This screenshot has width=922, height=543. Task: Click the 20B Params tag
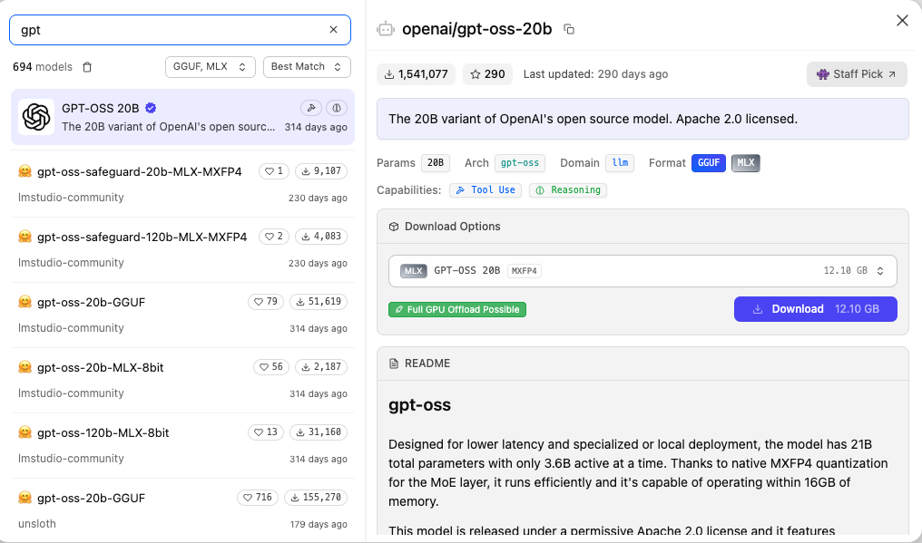click(x=436, y=163)
